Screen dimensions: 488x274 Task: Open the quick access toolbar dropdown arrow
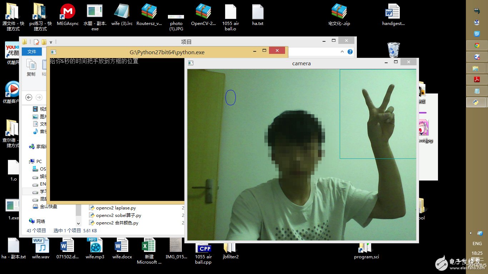[x=51, y=42]
